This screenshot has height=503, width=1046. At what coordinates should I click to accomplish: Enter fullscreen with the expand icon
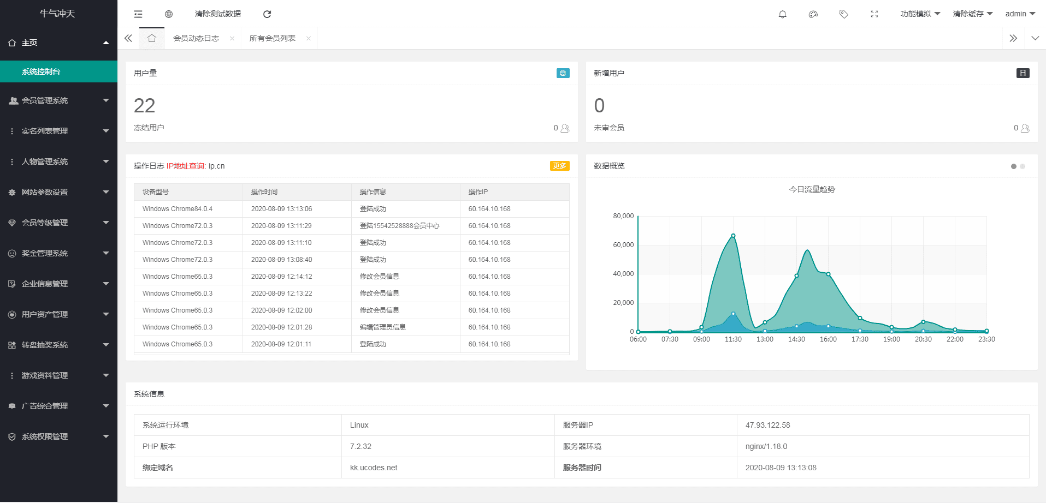[x=874, y=14]
